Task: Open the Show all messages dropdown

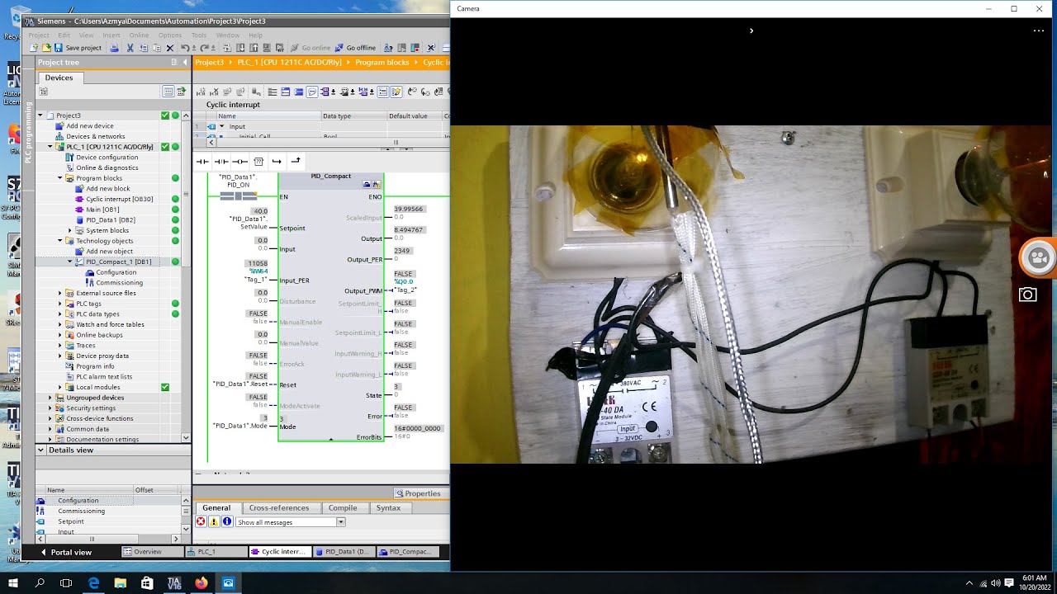Action: [340, 522]
